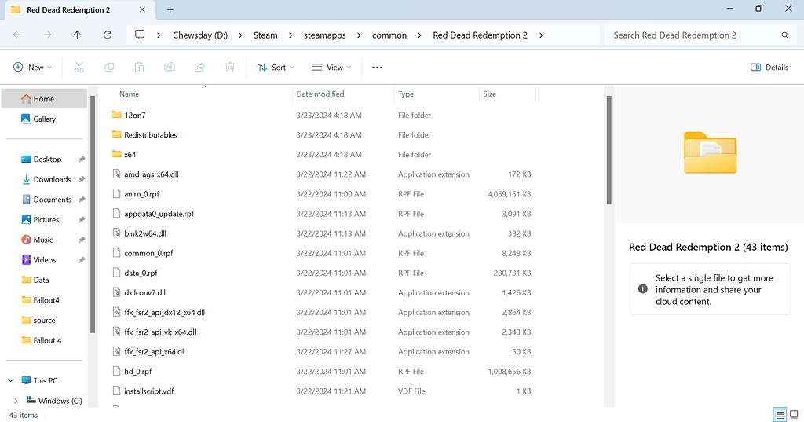This screenshot has height=422, width=804.
Task: Select the 12on7 folder icon
Action: pyautogui.click(x=117, y=115)
